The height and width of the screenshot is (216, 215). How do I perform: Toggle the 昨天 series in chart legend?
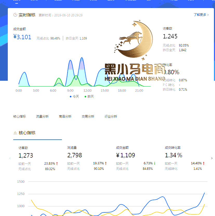[89, 97]
